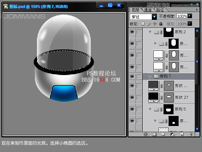Open the 穿过 blend mode dropdown
202x152 pixels.
[x=154, y=16]
